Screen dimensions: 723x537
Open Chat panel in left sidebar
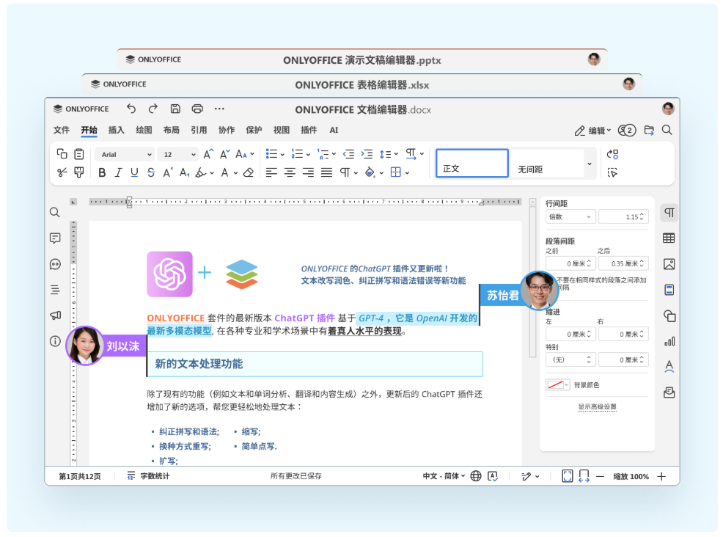pos(55,264)
